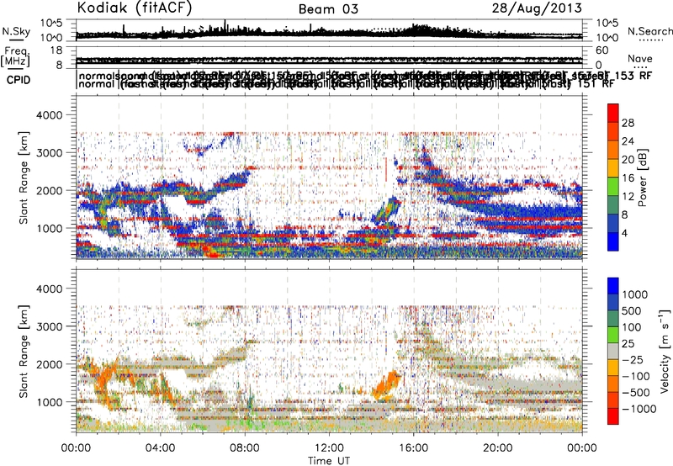Click the '-1000' tick on the velocity colorbar
This screenshot has width=673, height=466.
639,409
